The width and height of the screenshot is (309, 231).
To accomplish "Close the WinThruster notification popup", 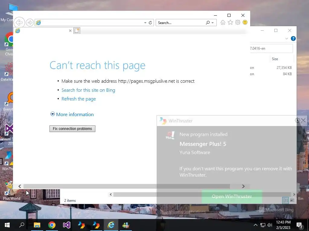I will [303, 120].
